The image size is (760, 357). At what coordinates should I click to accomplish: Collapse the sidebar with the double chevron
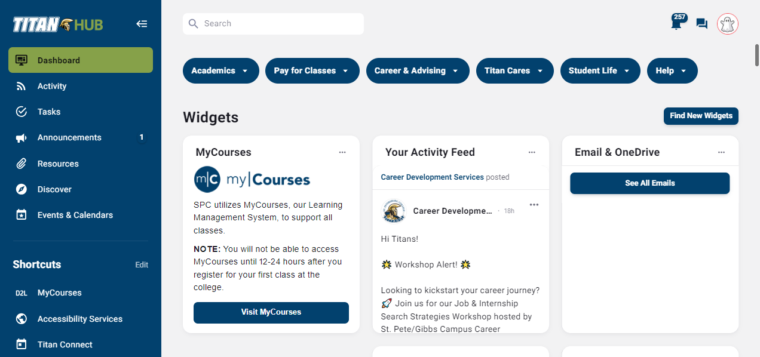click(x=142, y=24)
